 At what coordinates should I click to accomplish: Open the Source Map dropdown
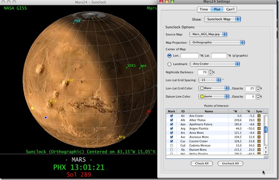[x=208, y=34]
